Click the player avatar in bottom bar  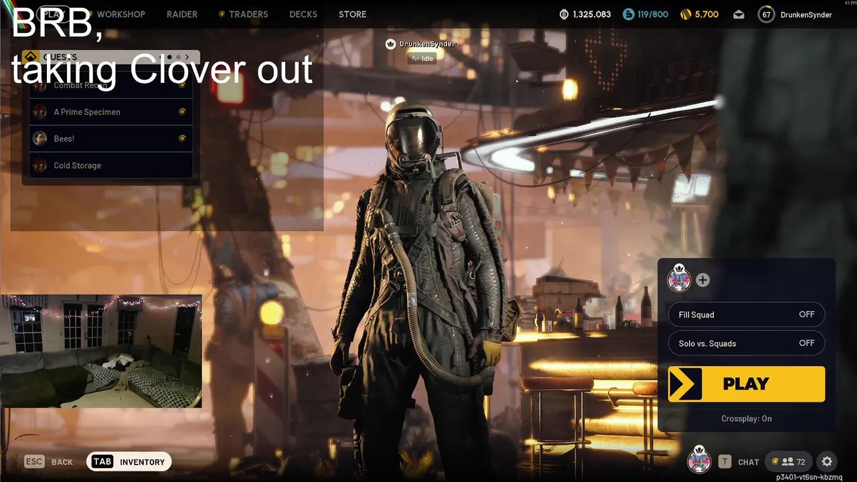(x=699, y=460)
